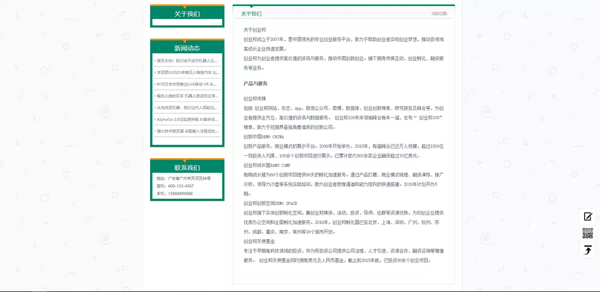Click the 关于我们 sidebar panel header
This screenshot has height=292, width=600.
(x=187, y=14)
